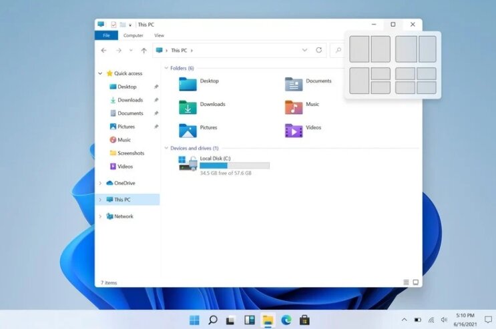Click the File Explorer taskbar icon
496x329 pixels.
(268, 320)
